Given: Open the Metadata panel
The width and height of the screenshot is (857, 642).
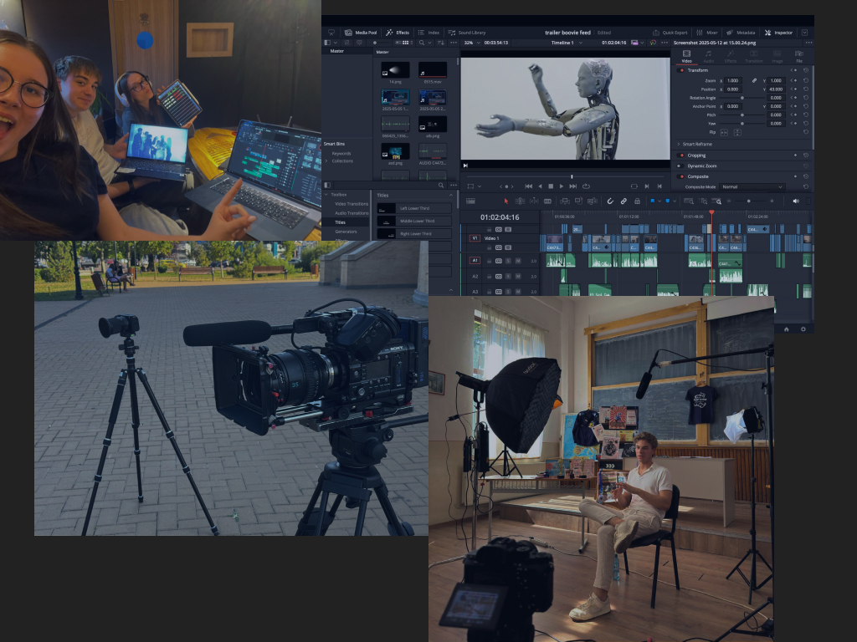Looking at the screenshot, I should point(741,33).
